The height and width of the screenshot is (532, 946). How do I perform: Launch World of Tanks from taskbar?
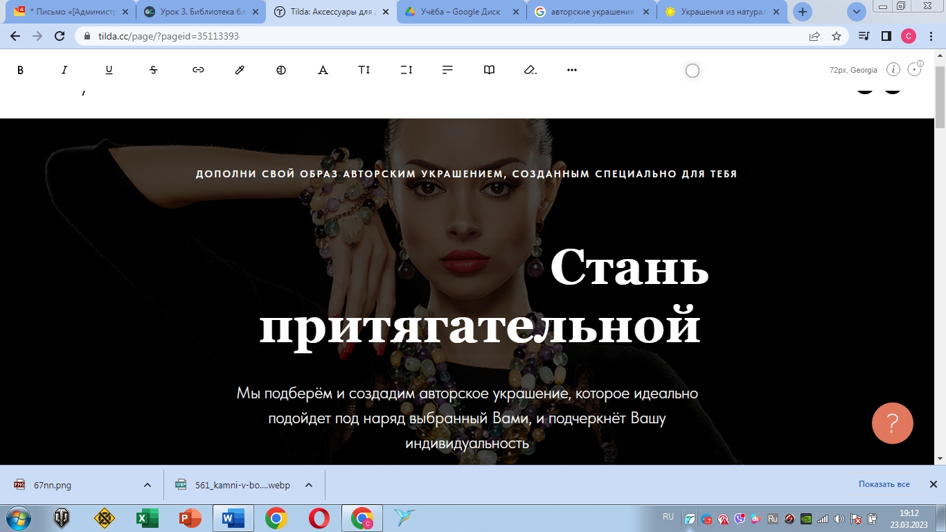click(x=62, y=518)
